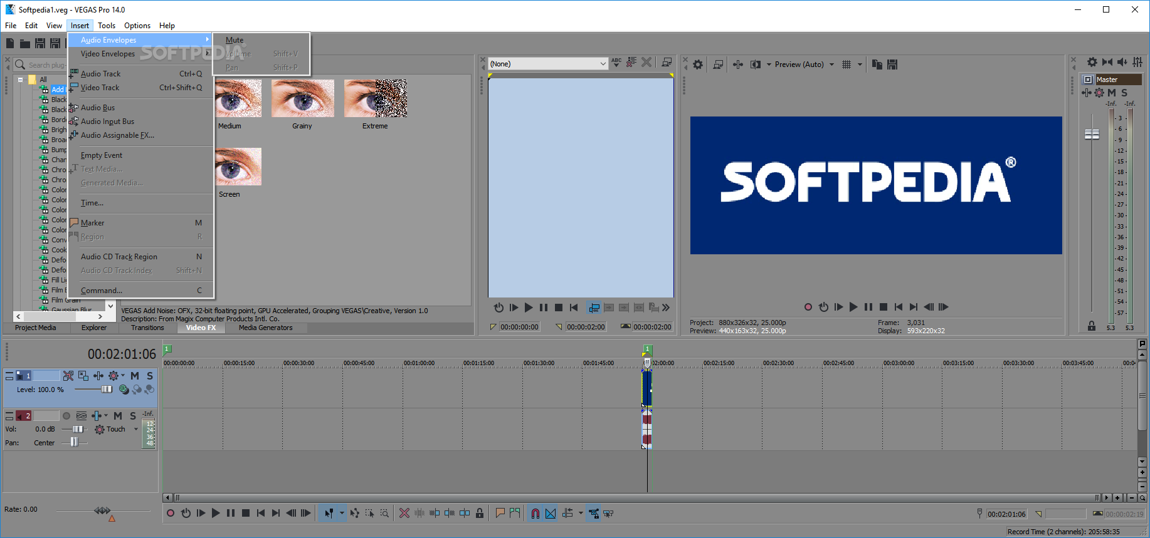
Task: Open Video Output FX icon in preview toolbar
Action: pyautogui.click(x=738, y=65)
